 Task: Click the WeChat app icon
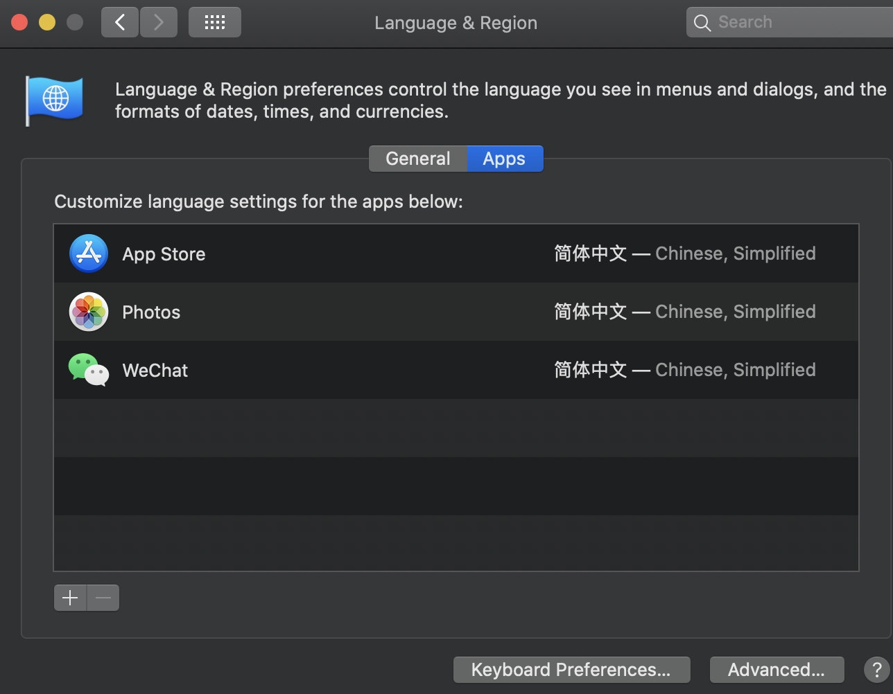89,370
